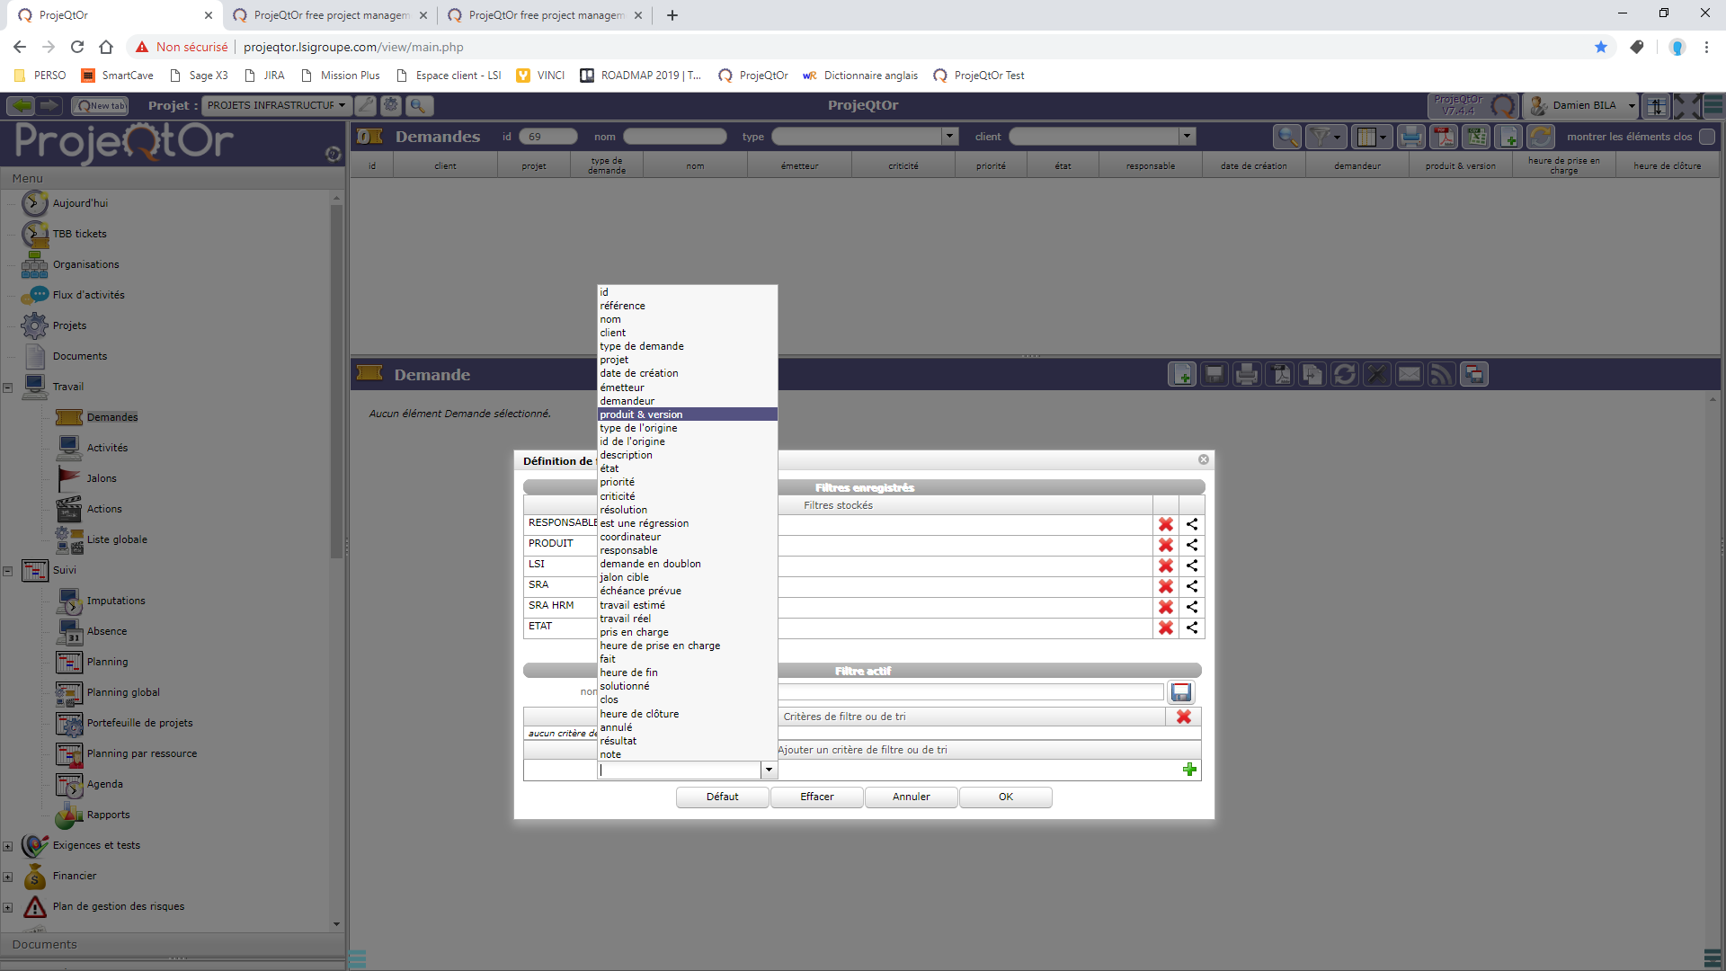
Task: Export list to PDF icon
Action: pyautogui.click(x=1444, y=137)
